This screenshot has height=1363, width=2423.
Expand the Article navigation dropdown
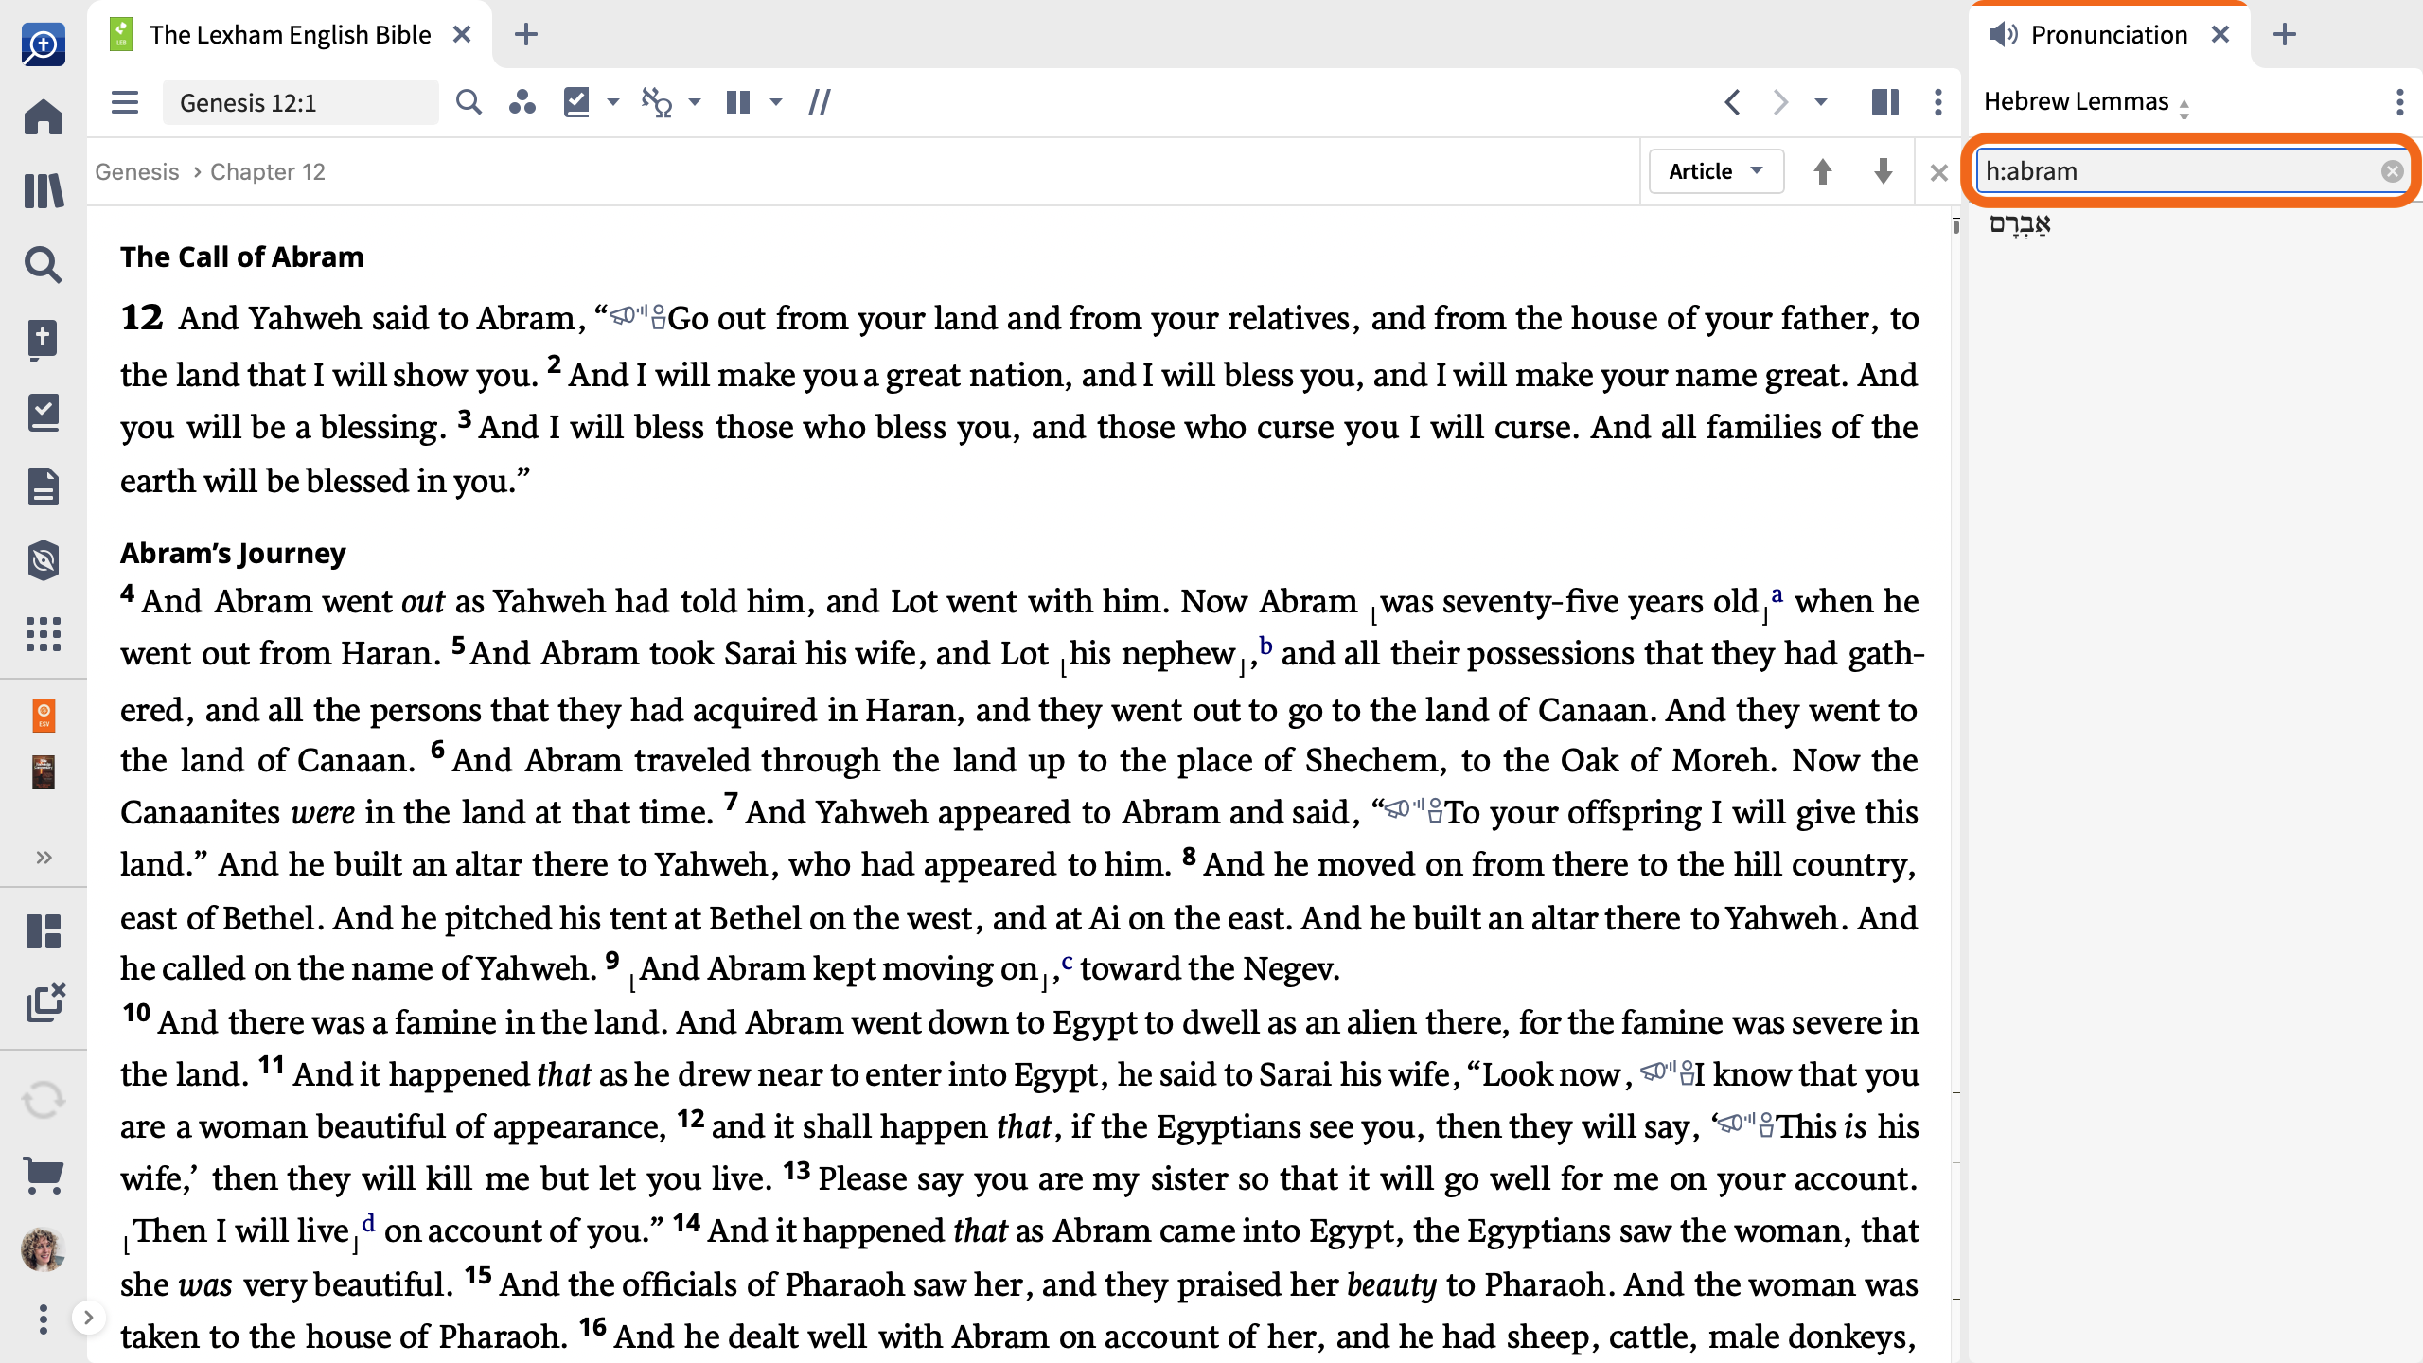pos(1716,171)
